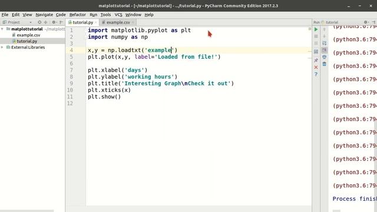377x212 pixels.
Task: Toggle soft-wrap icon in Run console
Action: coord(325,43)
